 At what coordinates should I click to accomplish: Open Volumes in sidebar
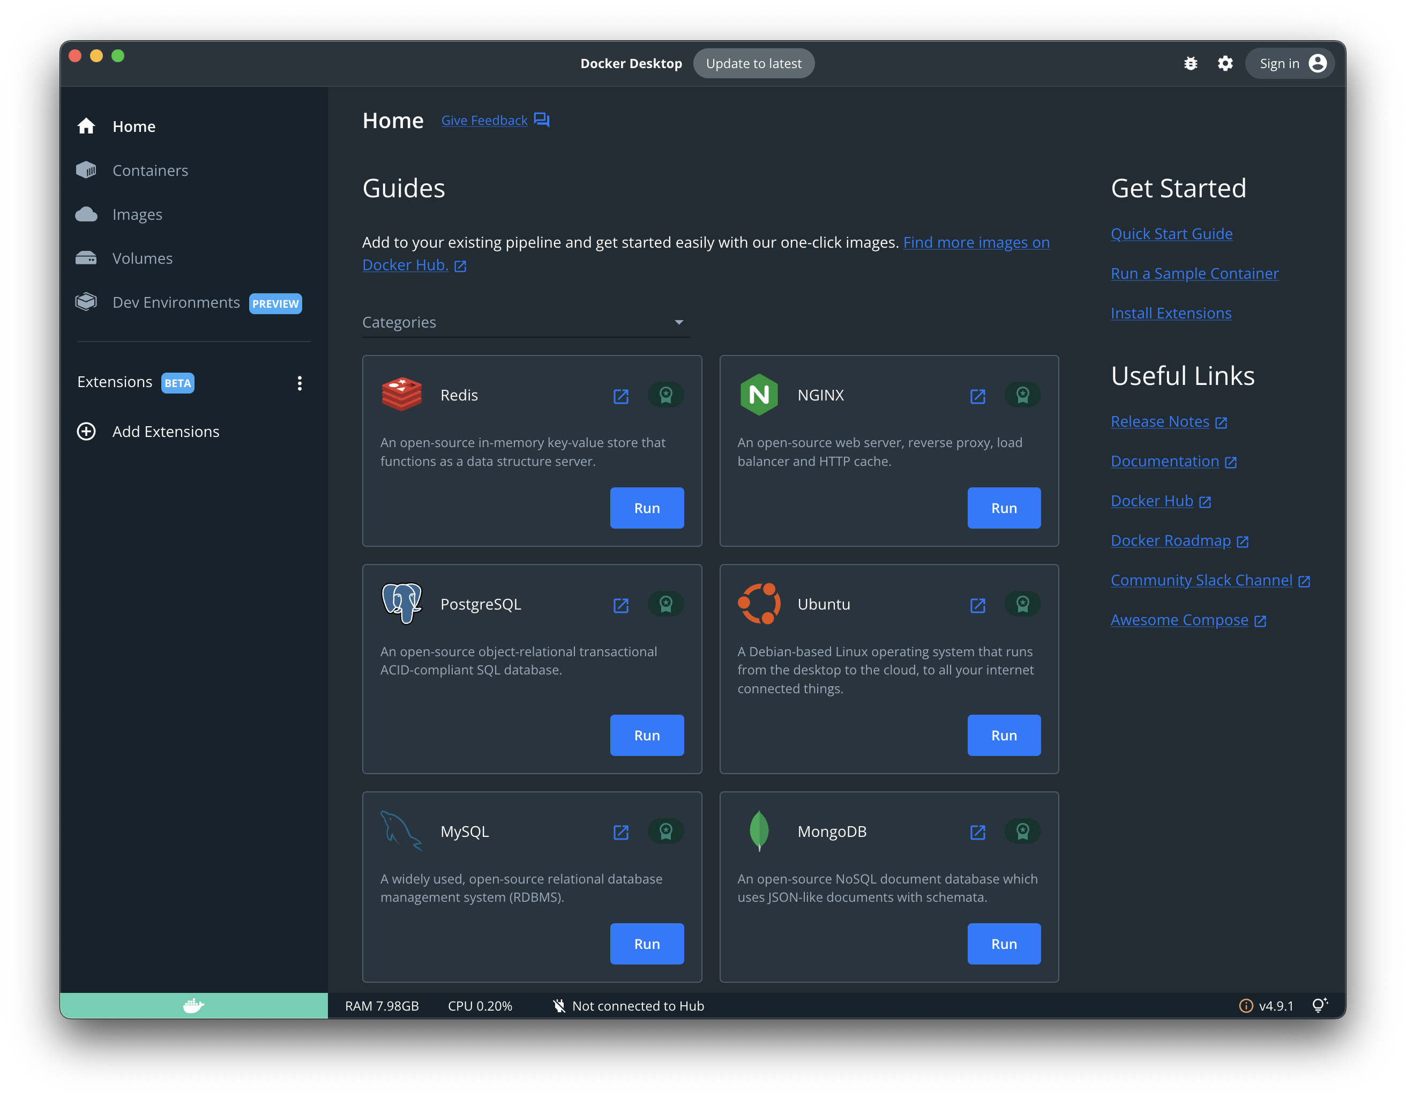click(x=193, y=258)
